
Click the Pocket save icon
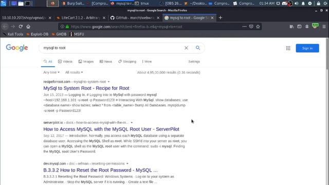tap(251, 27)
